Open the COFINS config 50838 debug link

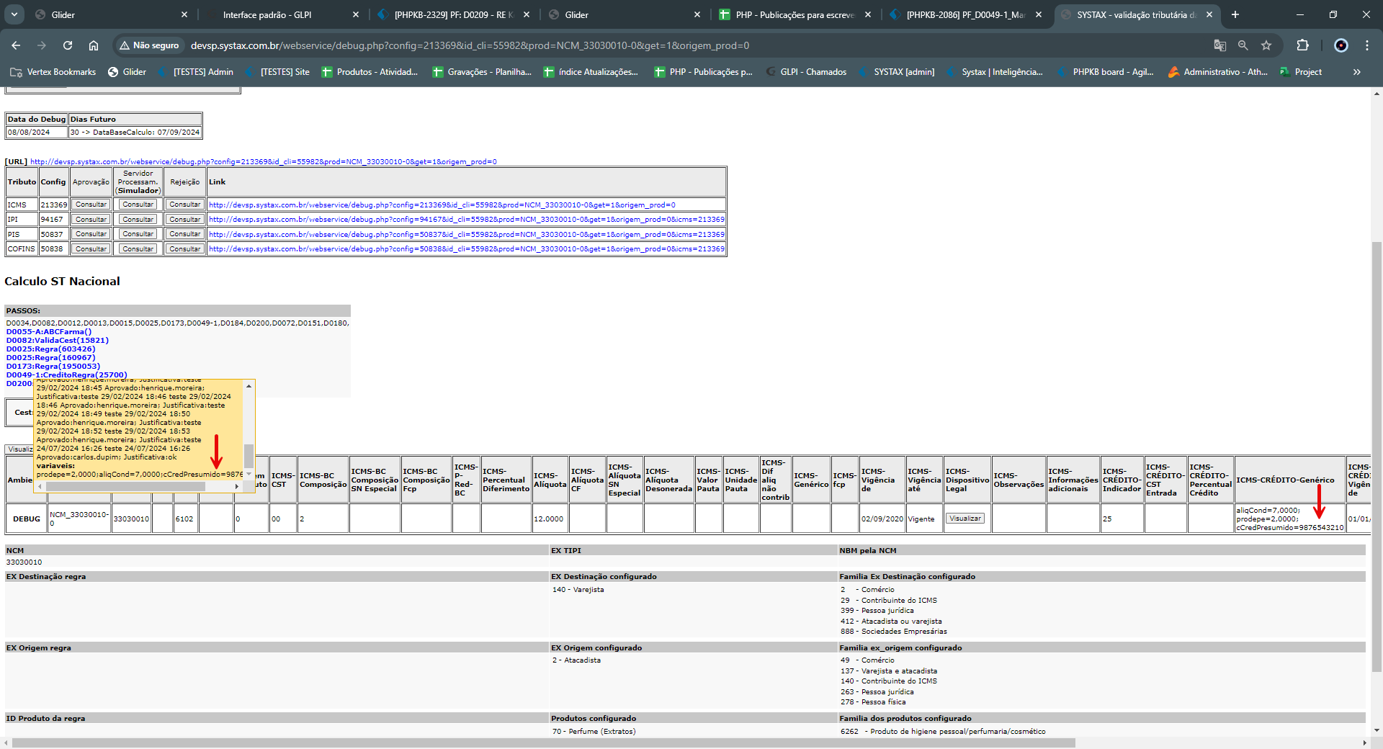(x=466, y=249)
